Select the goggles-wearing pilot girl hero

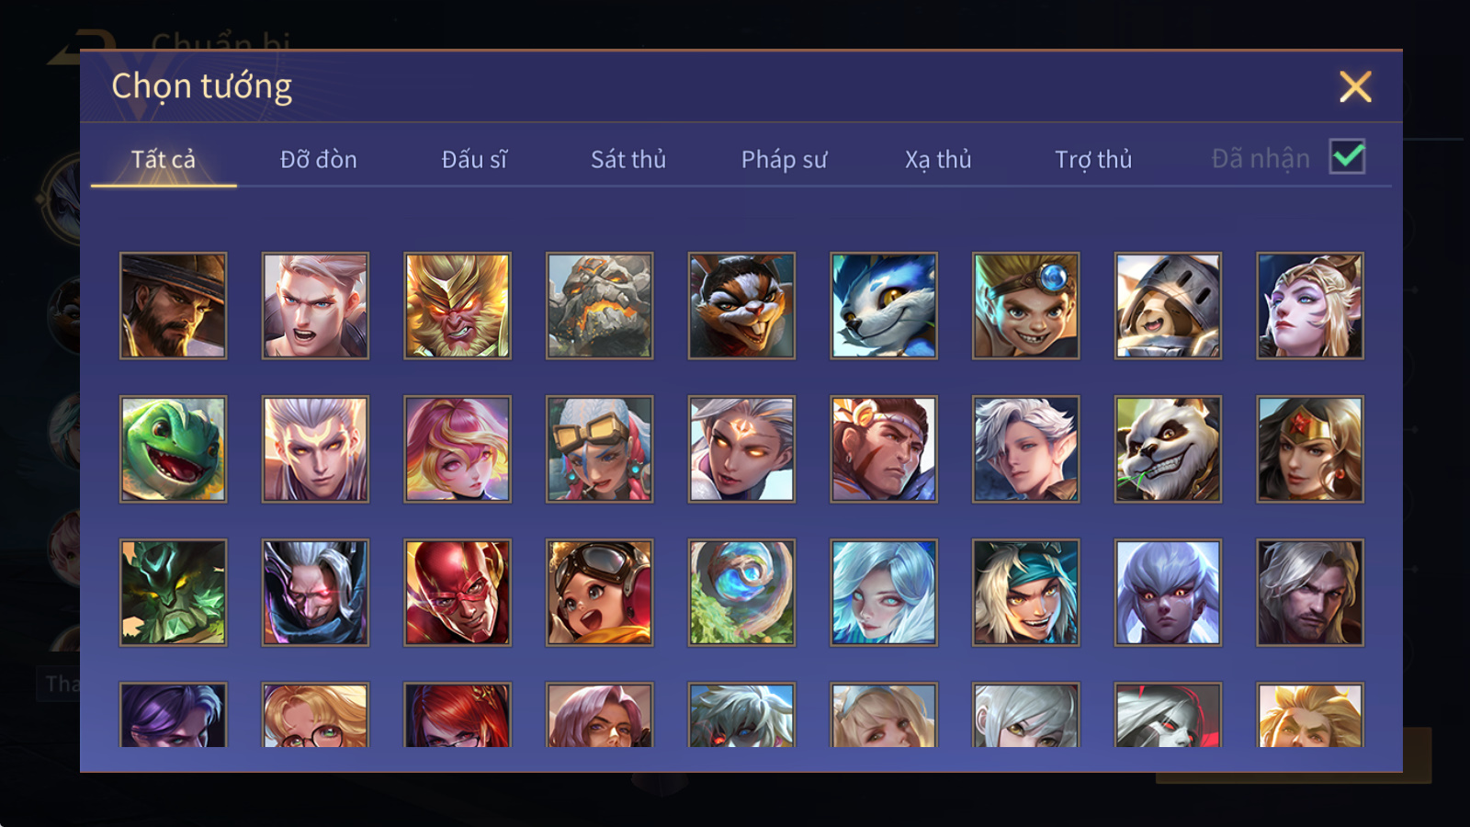pos(599,593)
